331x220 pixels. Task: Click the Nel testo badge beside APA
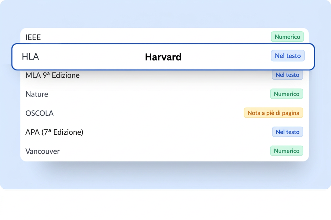click(x=287, y=132)
